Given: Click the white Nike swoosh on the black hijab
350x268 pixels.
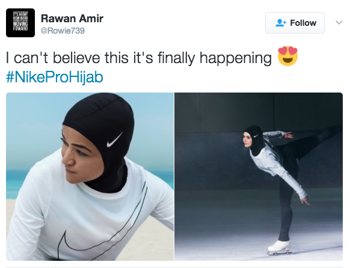Looking at the screenshot, I should 115,139.
